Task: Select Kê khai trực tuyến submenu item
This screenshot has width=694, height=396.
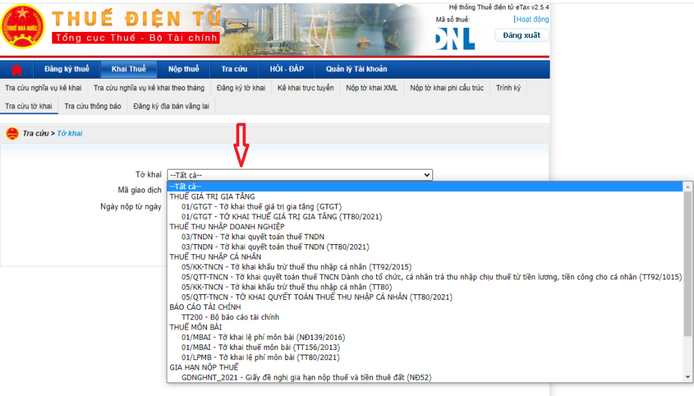Action: pos(306,88)
